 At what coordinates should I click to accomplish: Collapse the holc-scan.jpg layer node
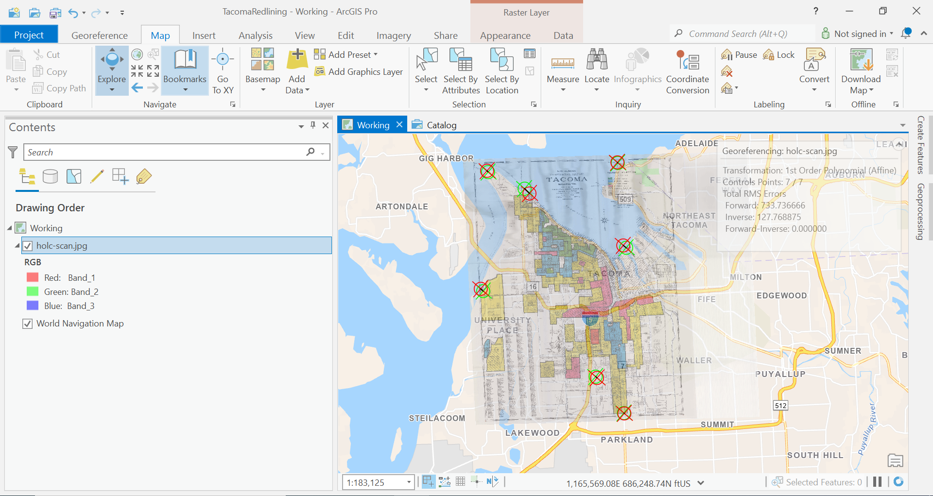(17, 246)
